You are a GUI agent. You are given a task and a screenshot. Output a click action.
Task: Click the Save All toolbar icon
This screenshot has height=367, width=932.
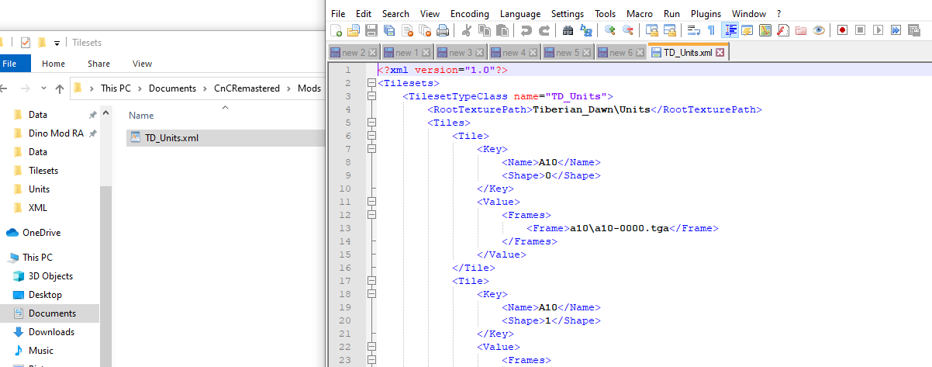click(x=389, y=30)
